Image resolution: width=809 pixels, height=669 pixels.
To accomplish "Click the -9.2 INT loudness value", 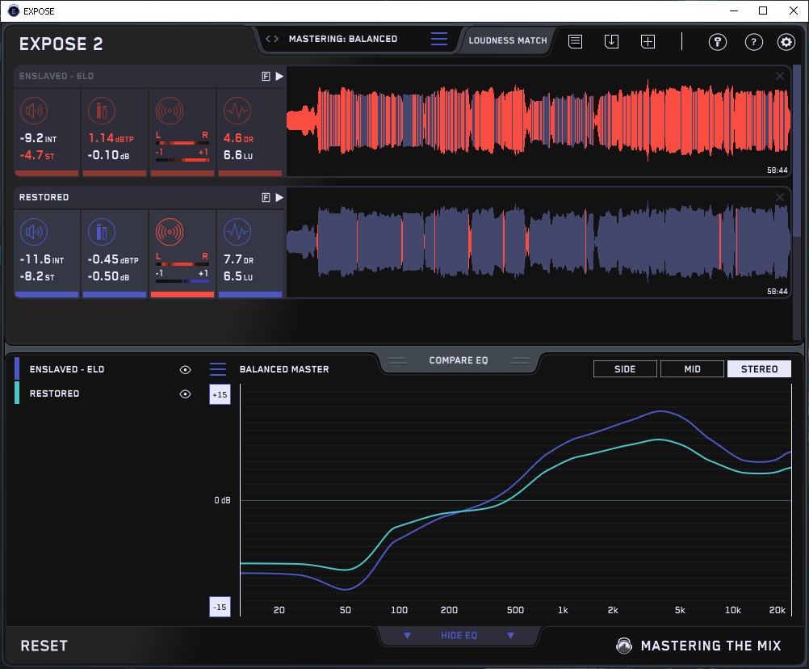I will click(38, 138).
